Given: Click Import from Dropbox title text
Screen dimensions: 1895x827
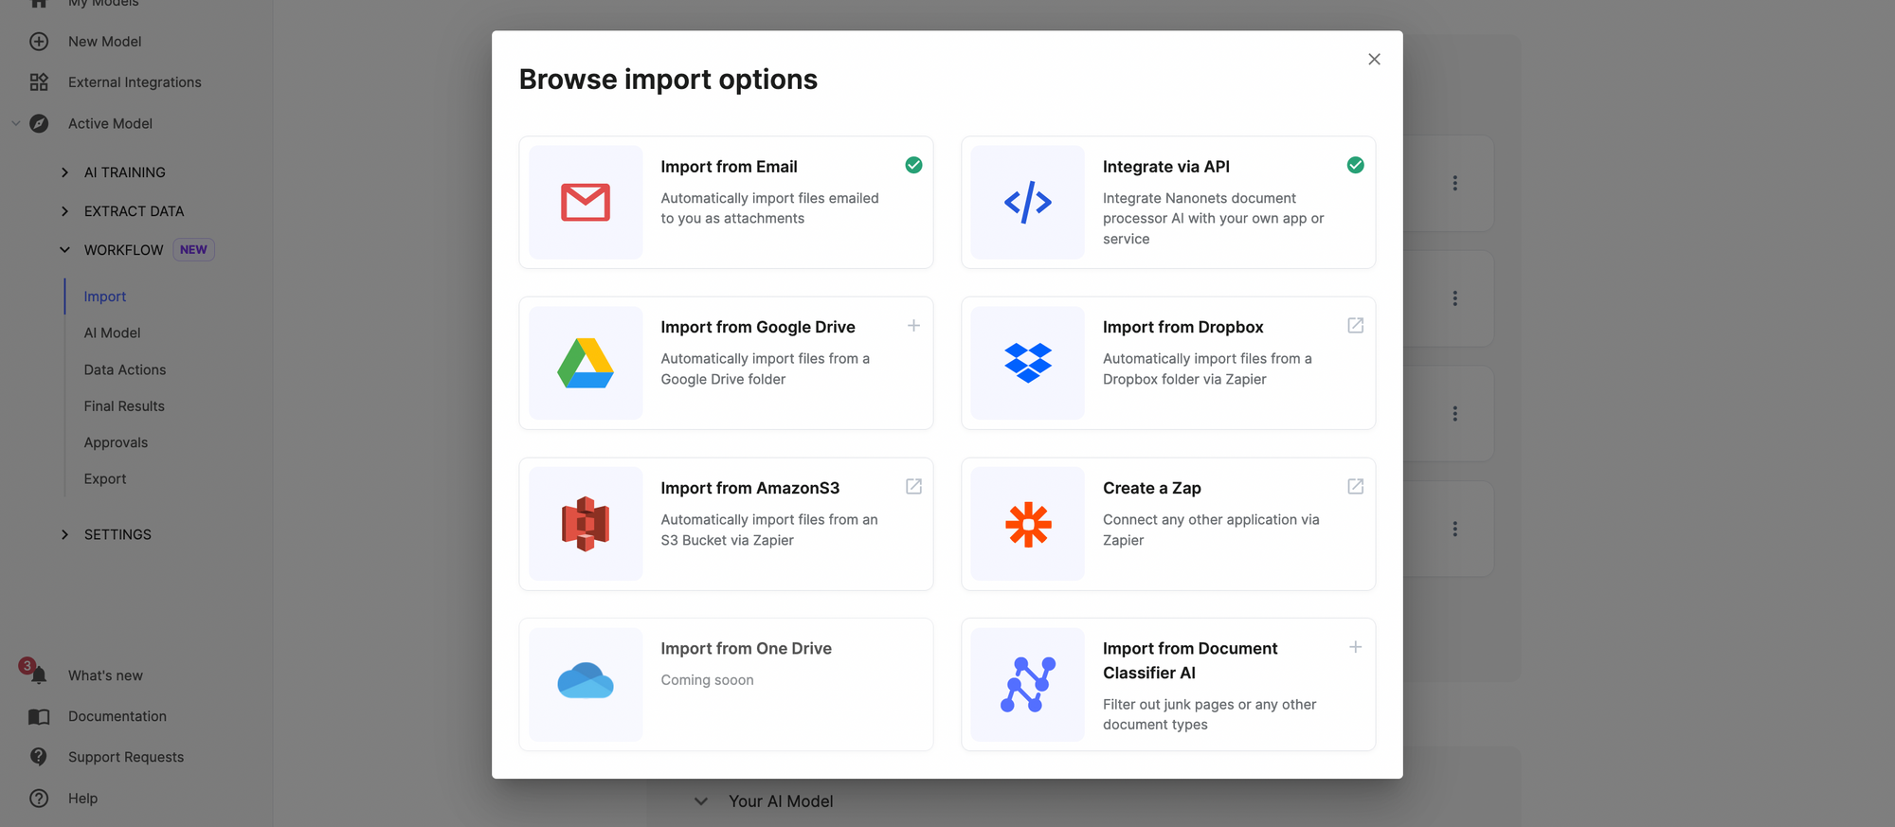Looking at the screenshot, I should (1182, 327).
